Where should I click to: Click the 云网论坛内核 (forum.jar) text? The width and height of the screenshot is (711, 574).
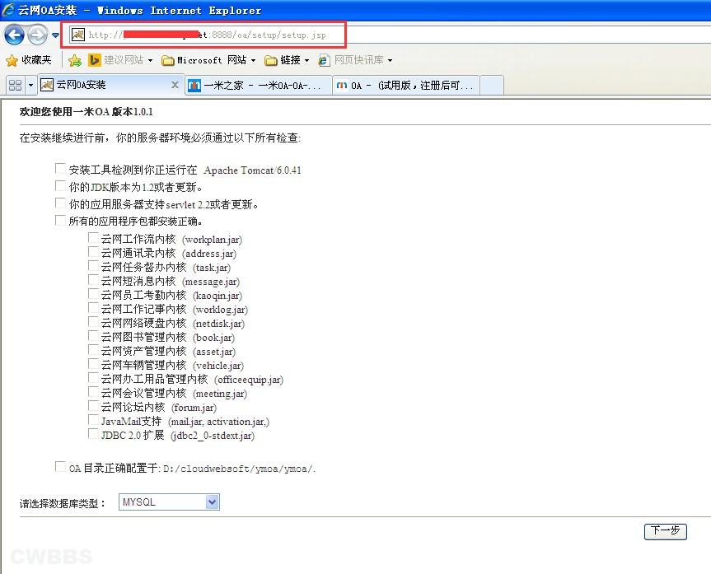tap(159, 407)
